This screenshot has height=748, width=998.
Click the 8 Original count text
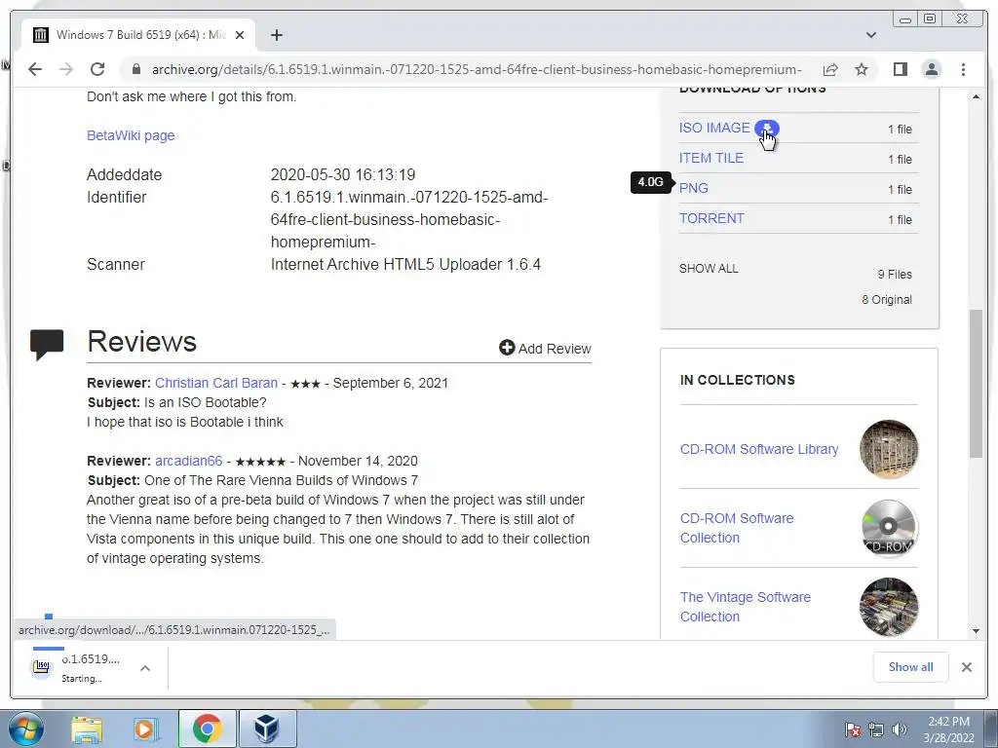[887, 300]
